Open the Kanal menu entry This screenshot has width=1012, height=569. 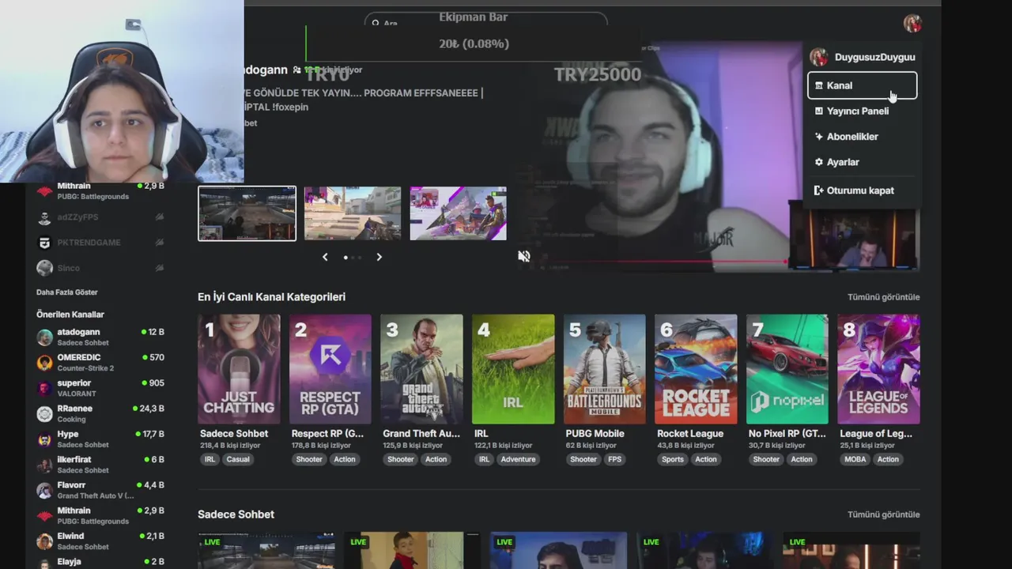862,85
